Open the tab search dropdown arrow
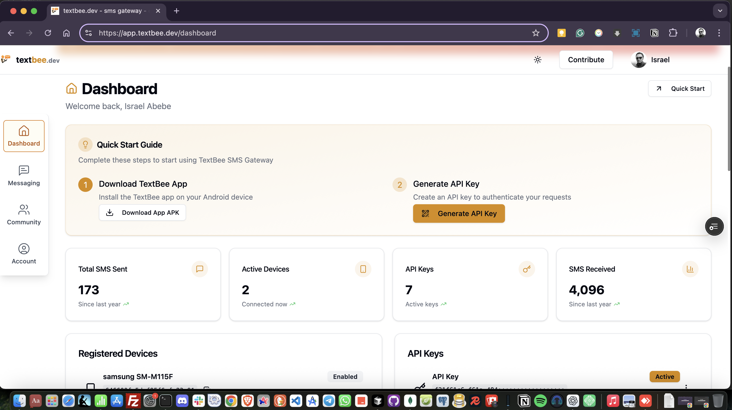 point(720,11)
